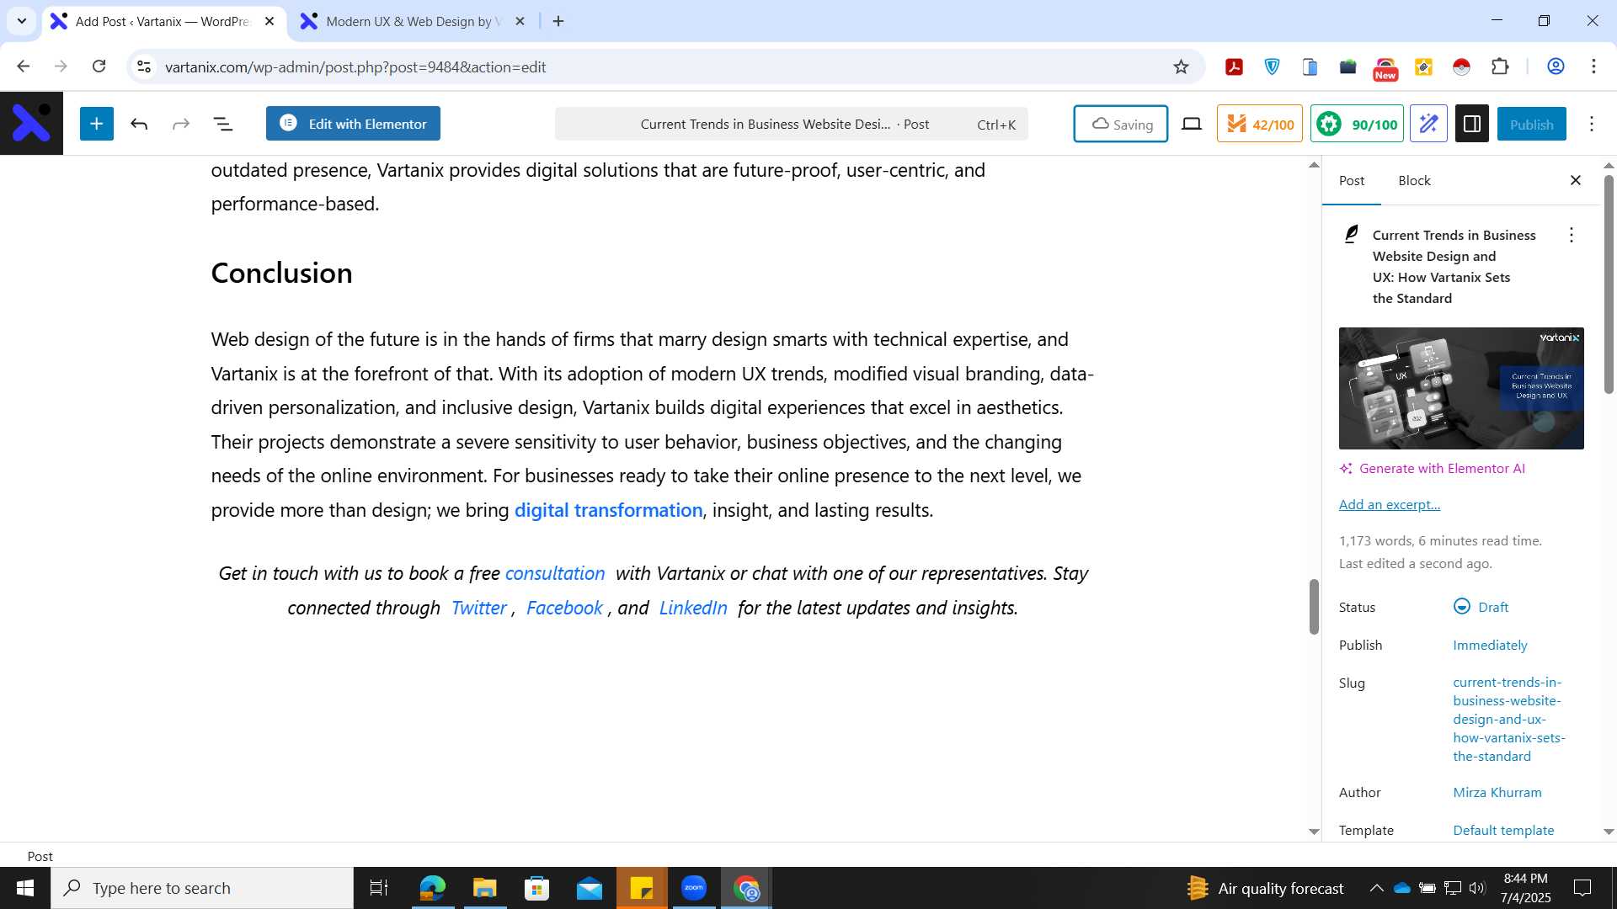This screenshot has width=1617, height=909.
Task: Open the block inserter plus button
Action: 97,124
